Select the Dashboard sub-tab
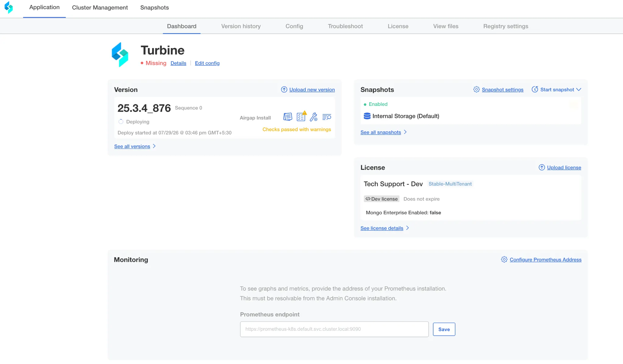Viewport: 623px width, 364px height. click(x=182, y=26)
